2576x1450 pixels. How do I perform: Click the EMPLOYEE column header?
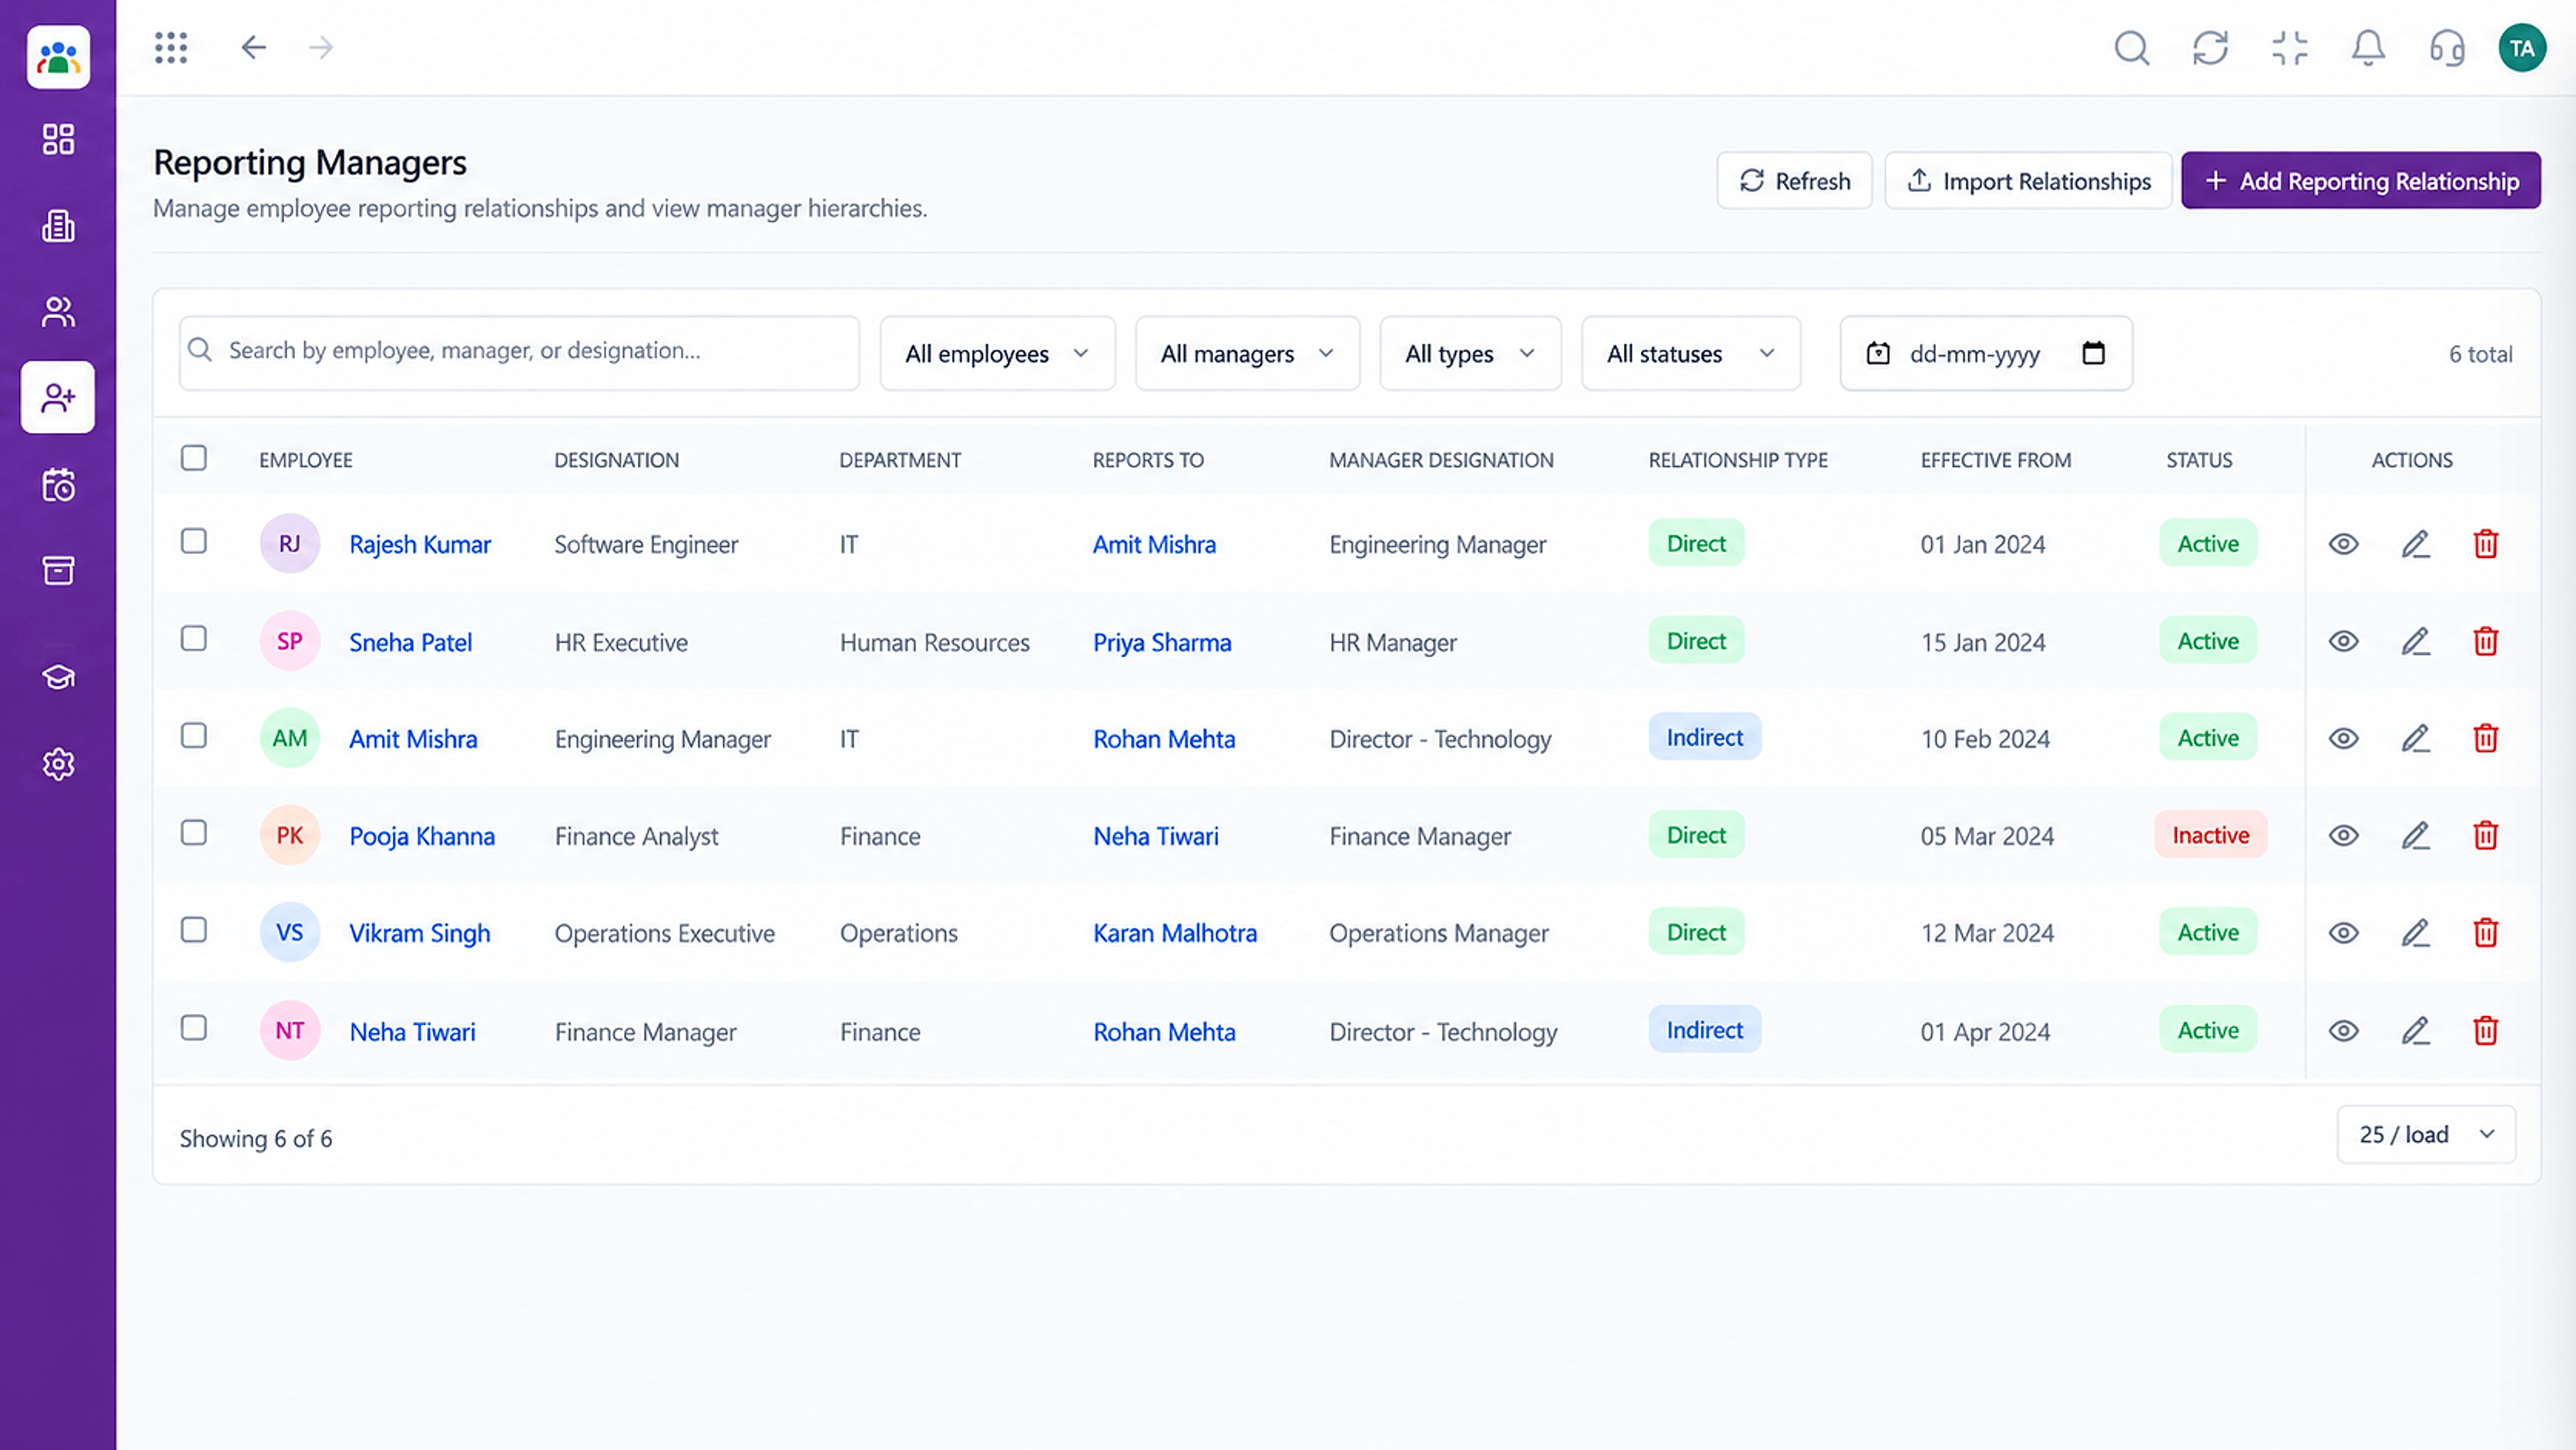click(306, 460)
